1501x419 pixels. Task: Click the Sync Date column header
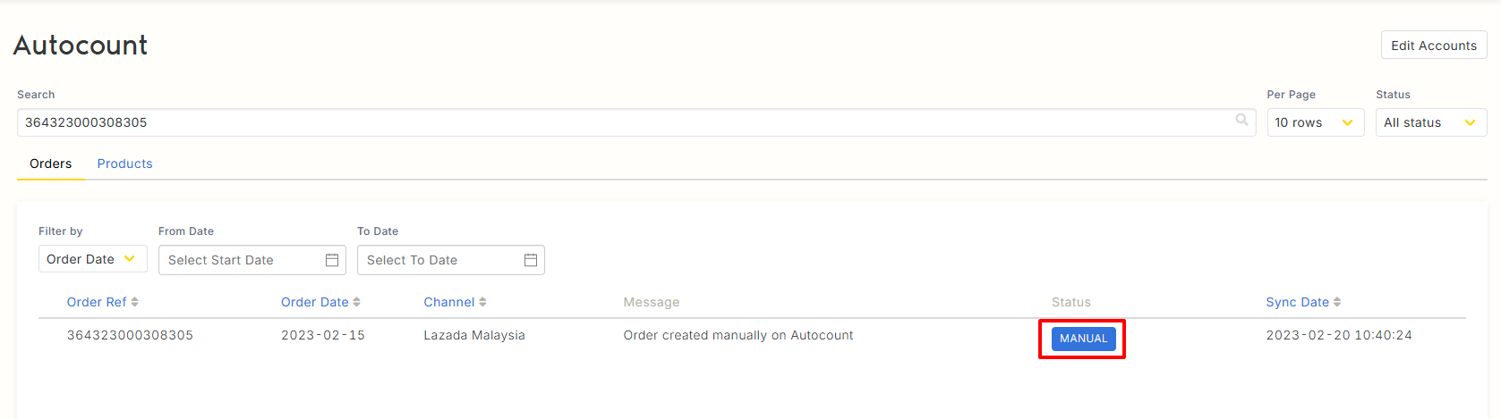1297,302
